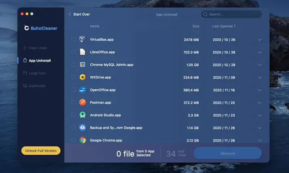The image size is (289, 173).
Task: Click the Remove button
Action: [x=227, y=153]
